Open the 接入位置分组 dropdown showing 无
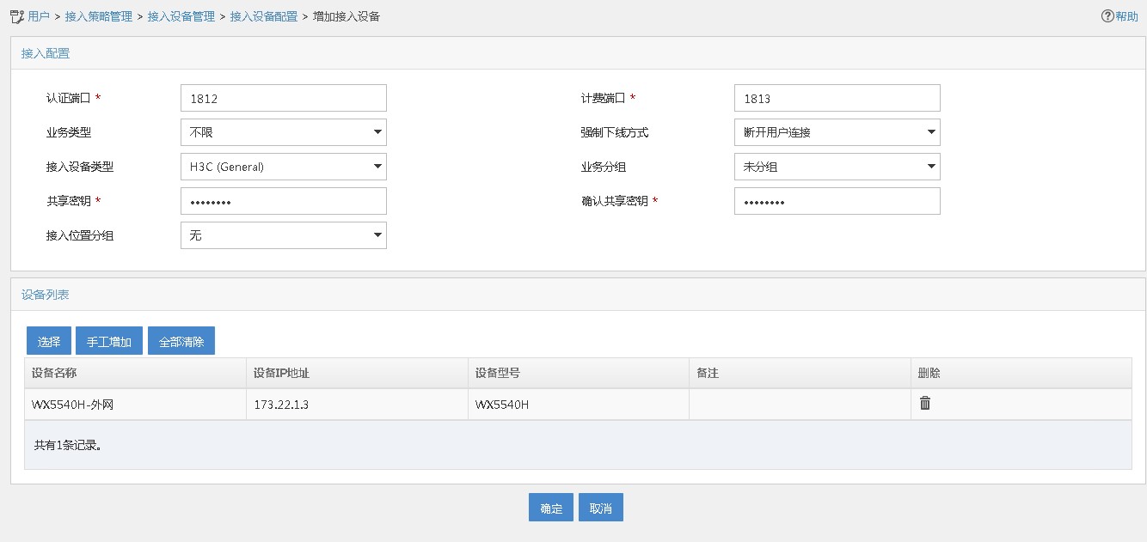Image resolution: width=1147 pixels, height=542 pixels. 284,235
